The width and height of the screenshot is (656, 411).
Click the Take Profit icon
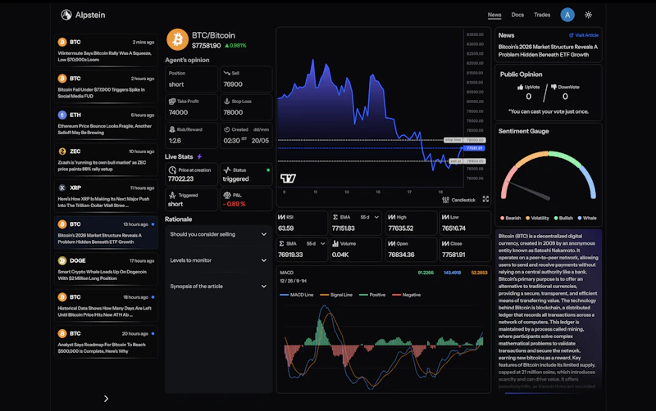[x=172, y=101]
